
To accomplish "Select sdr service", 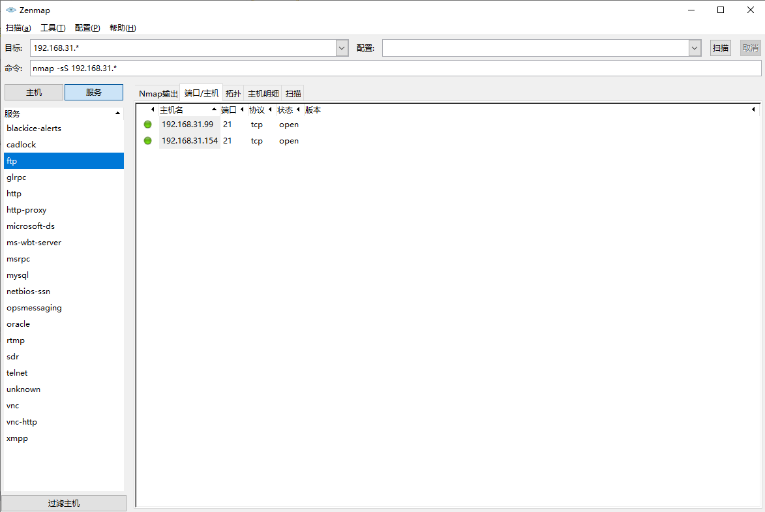I will pos(63,356).
